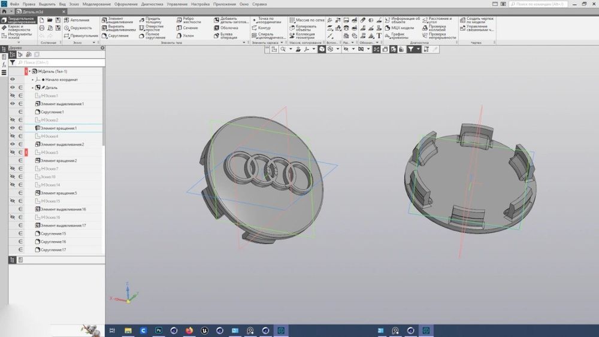Open the Файл menu
The width and height of the screenshot is (599, 337).
pyautogui.click(x=14, y=4)
